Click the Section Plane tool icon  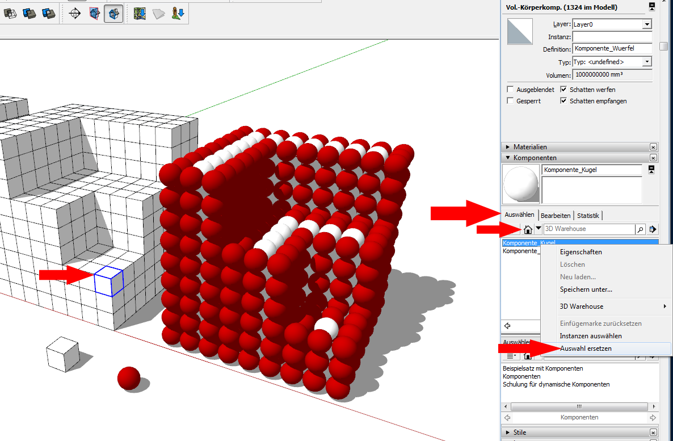point(74,14)
